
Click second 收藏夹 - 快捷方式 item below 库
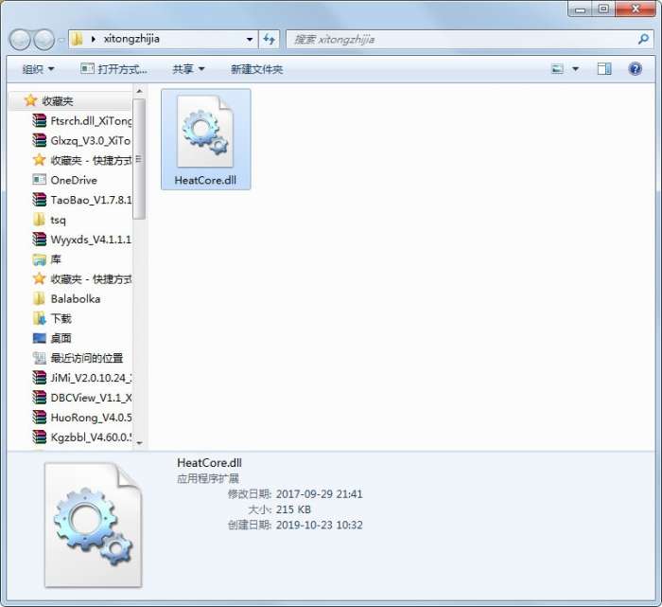click(x=82, y=279)
